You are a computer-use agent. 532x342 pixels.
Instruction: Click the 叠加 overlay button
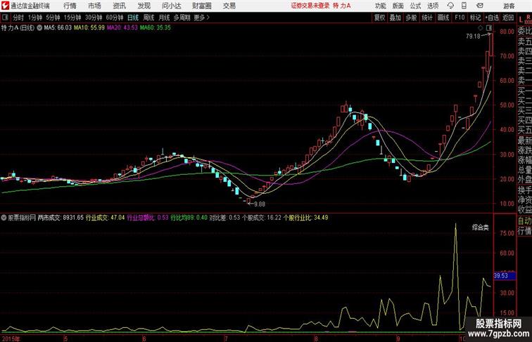[x=395, y=18]
